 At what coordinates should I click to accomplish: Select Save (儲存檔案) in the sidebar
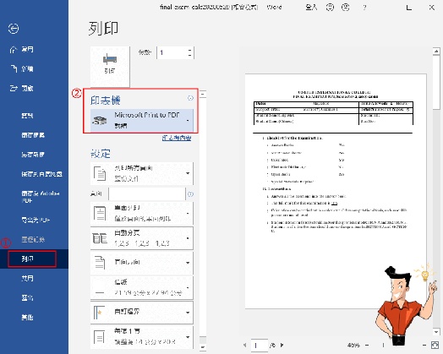[x=34, y=135]
